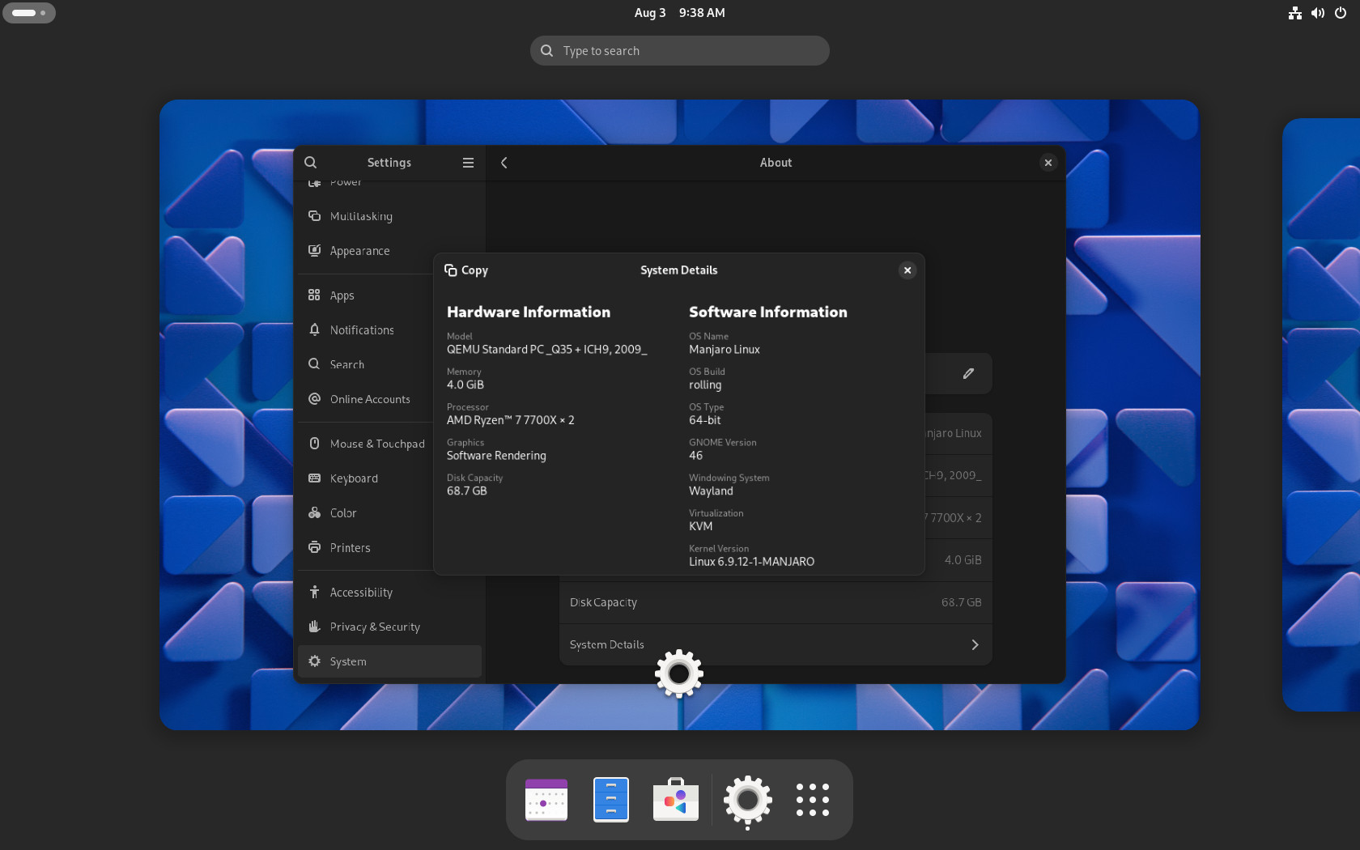Click the Disk Capacity row in About
This screenshot has height=850, width=1360.
tap(776, 602)
